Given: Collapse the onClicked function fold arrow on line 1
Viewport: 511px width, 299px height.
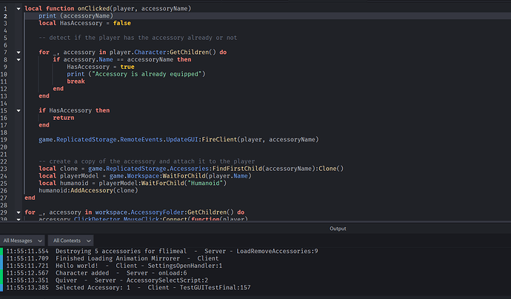Looking at the screenshot, I should 19,9.
